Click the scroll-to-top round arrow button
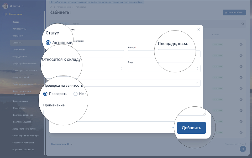The width and height of the screenshot is (252, 158). point(243,149)
